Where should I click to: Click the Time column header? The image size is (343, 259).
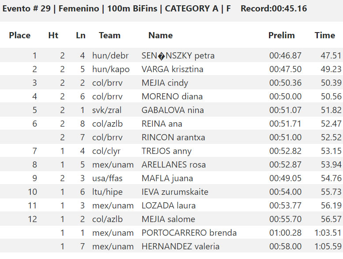[x=325, y=35]
